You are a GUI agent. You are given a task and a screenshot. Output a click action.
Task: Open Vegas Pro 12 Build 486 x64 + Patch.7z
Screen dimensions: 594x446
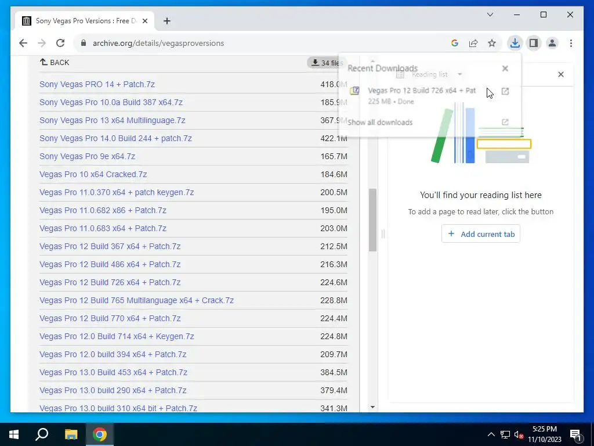pos(110,264)
